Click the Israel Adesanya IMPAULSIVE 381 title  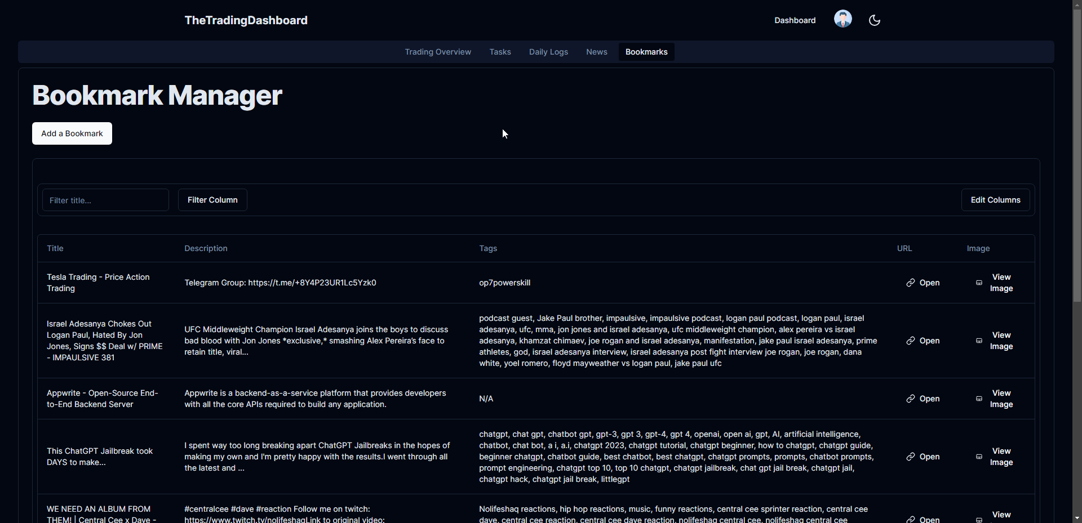pos(105,341)
